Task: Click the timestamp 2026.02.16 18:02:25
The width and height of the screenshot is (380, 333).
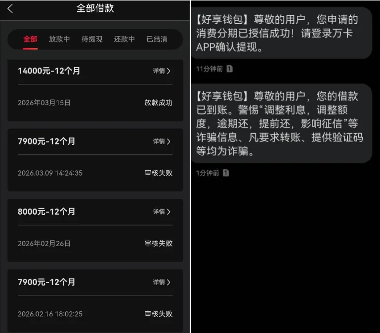Action: (x=50, y=314)
